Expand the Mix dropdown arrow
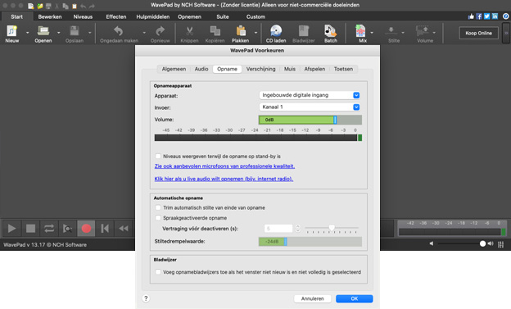Image resolution: width=511 pixels, height=309 pixels. click(x=372, y=33)
